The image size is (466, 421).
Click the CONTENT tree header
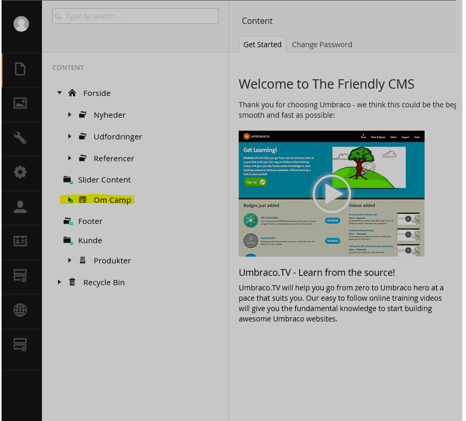coord(68,68)
